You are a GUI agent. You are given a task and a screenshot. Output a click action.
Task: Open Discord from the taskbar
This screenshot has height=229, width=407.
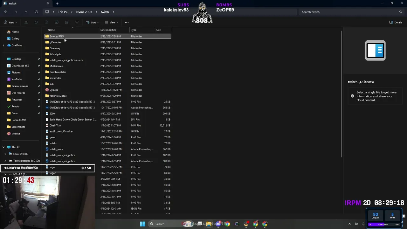click(x=218, y=224)
